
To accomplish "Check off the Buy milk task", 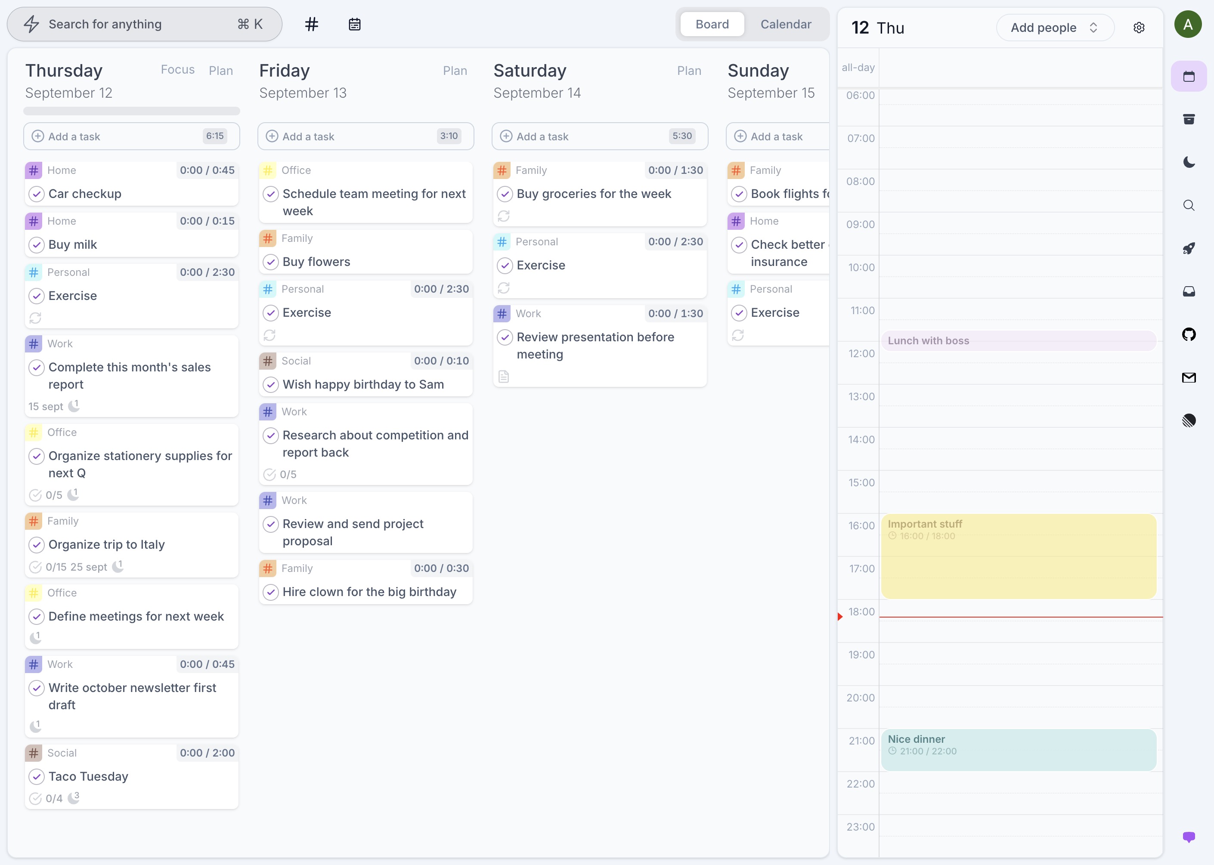I will pyautogui.click(x=36, y=244).
